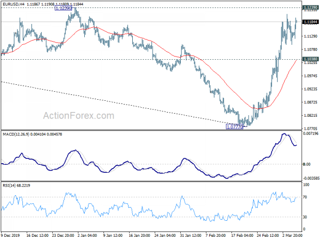Click the MACD(12,26,9) indicator label
Screen dimensions: 320x240
[x=16, y=134]
